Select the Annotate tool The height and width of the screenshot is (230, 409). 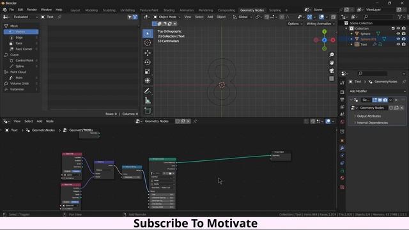pyautogui.click(x=148, y=91)
